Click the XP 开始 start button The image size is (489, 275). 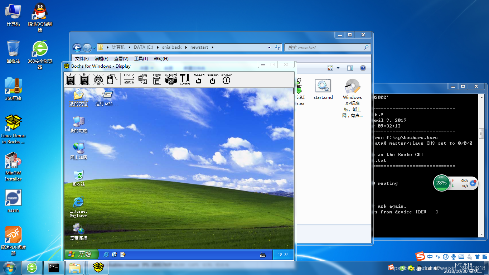pos(82,254)
